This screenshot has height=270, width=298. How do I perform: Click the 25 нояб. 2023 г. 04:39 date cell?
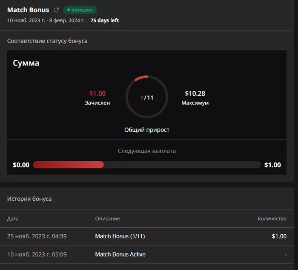tap(37, 236)
